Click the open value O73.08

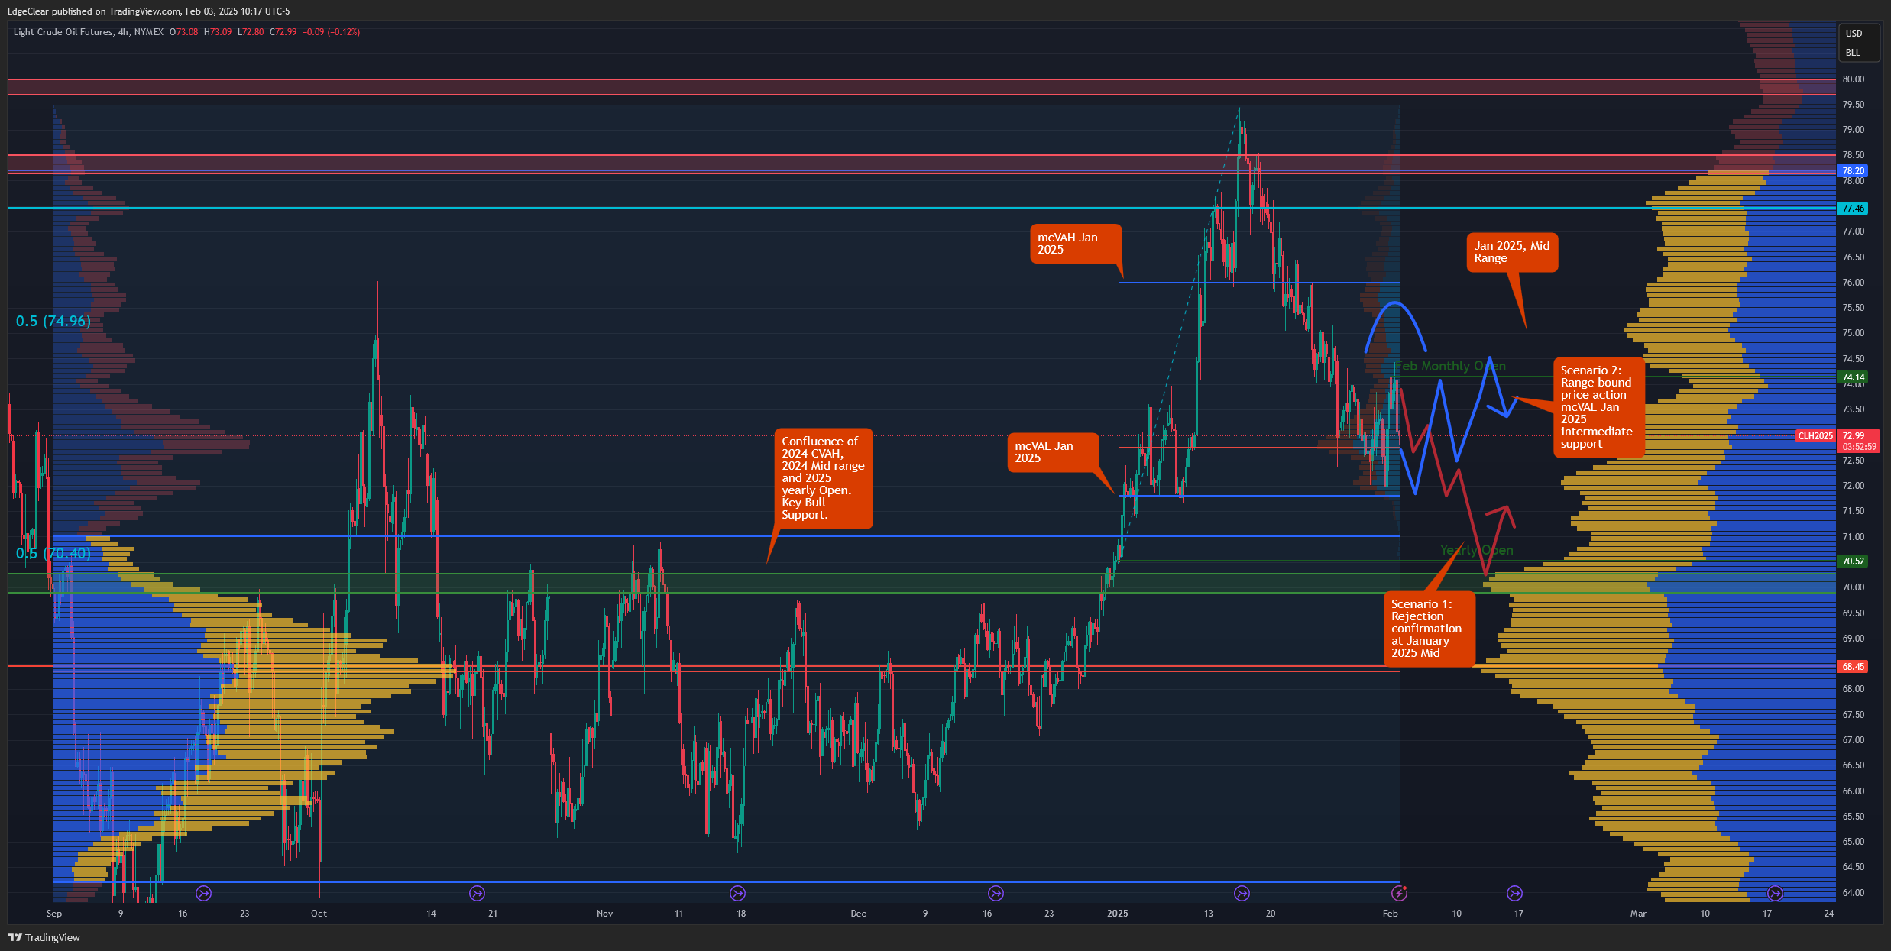click(183, 32)
